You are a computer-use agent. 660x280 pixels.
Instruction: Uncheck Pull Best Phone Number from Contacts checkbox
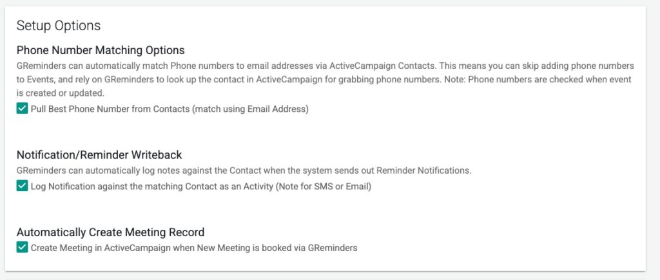tap(23, 109)
